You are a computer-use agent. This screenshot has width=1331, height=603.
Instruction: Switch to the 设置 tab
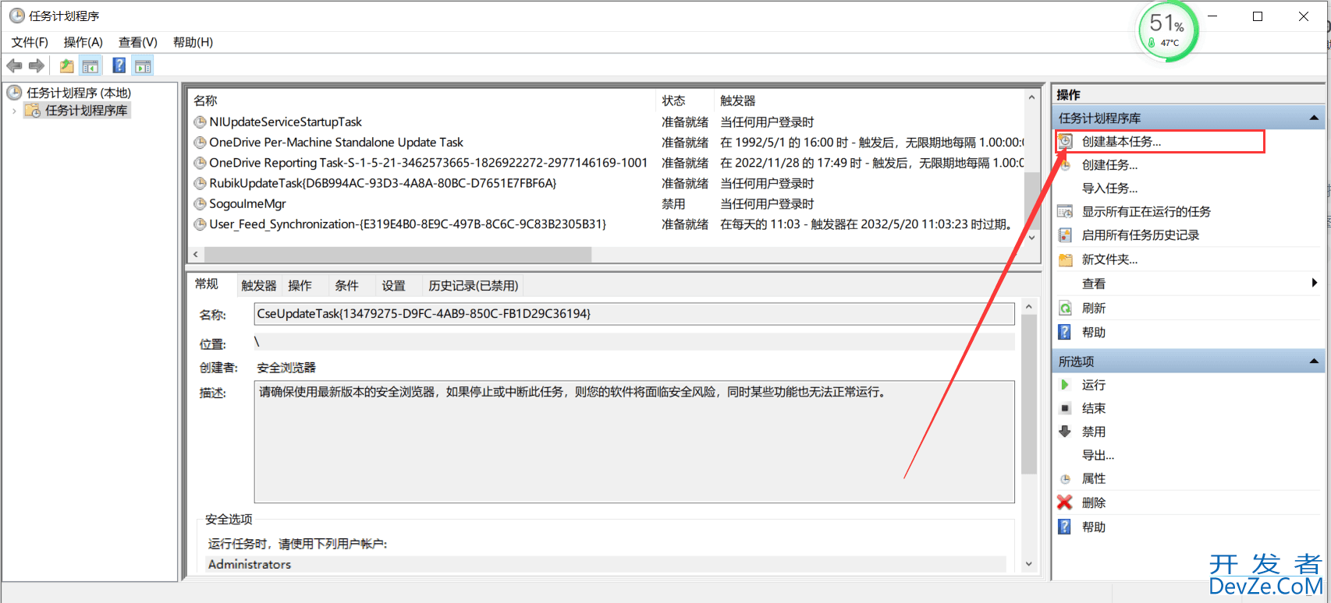[x=394, y=286]
